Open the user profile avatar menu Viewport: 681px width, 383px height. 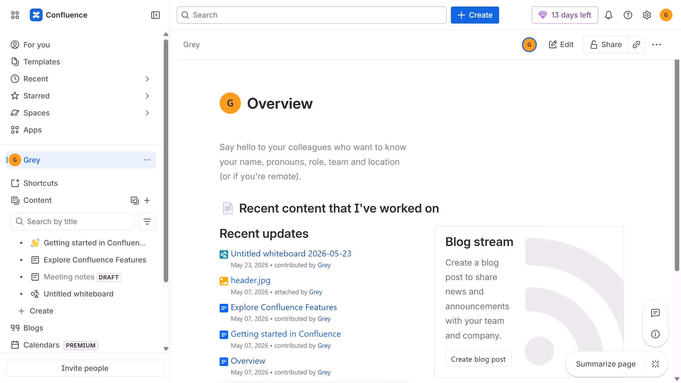666,15
